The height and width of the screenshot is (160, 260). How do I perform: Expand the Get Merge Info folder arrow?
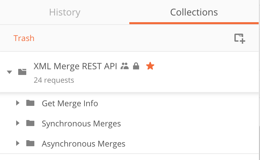coord(18,103)
